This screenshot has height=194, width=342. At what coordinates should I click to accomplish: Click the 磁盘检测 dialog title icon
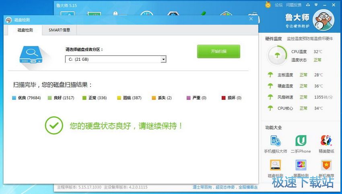pyautogui.click(x=8, y=20)
